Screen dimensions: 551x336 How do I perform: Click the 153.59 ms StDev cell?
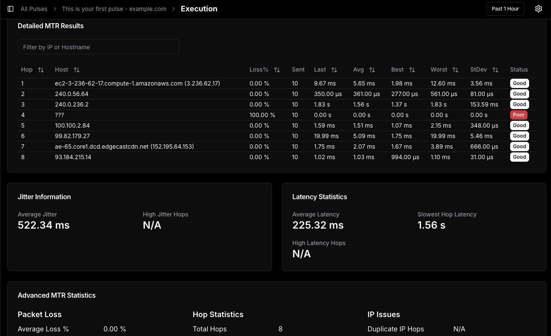pos(484,104)
